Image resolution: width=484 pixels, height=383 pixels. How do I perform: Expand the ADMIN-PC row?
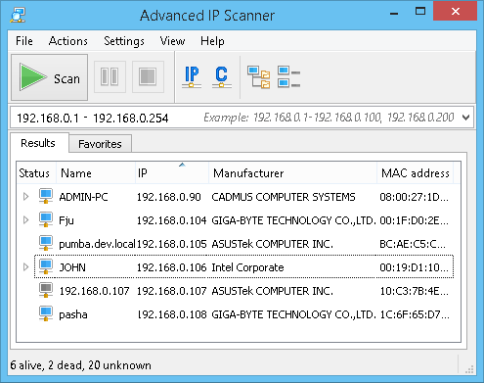coord(26,197)
